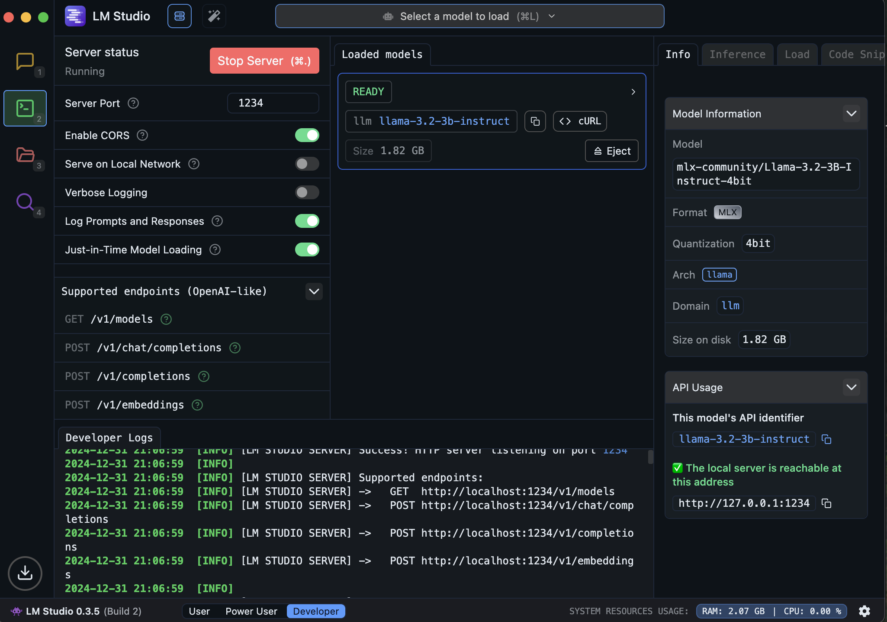
Task: Click the LM Studio 0.3.5 version mascot icon
Action: tap(16, 611)
